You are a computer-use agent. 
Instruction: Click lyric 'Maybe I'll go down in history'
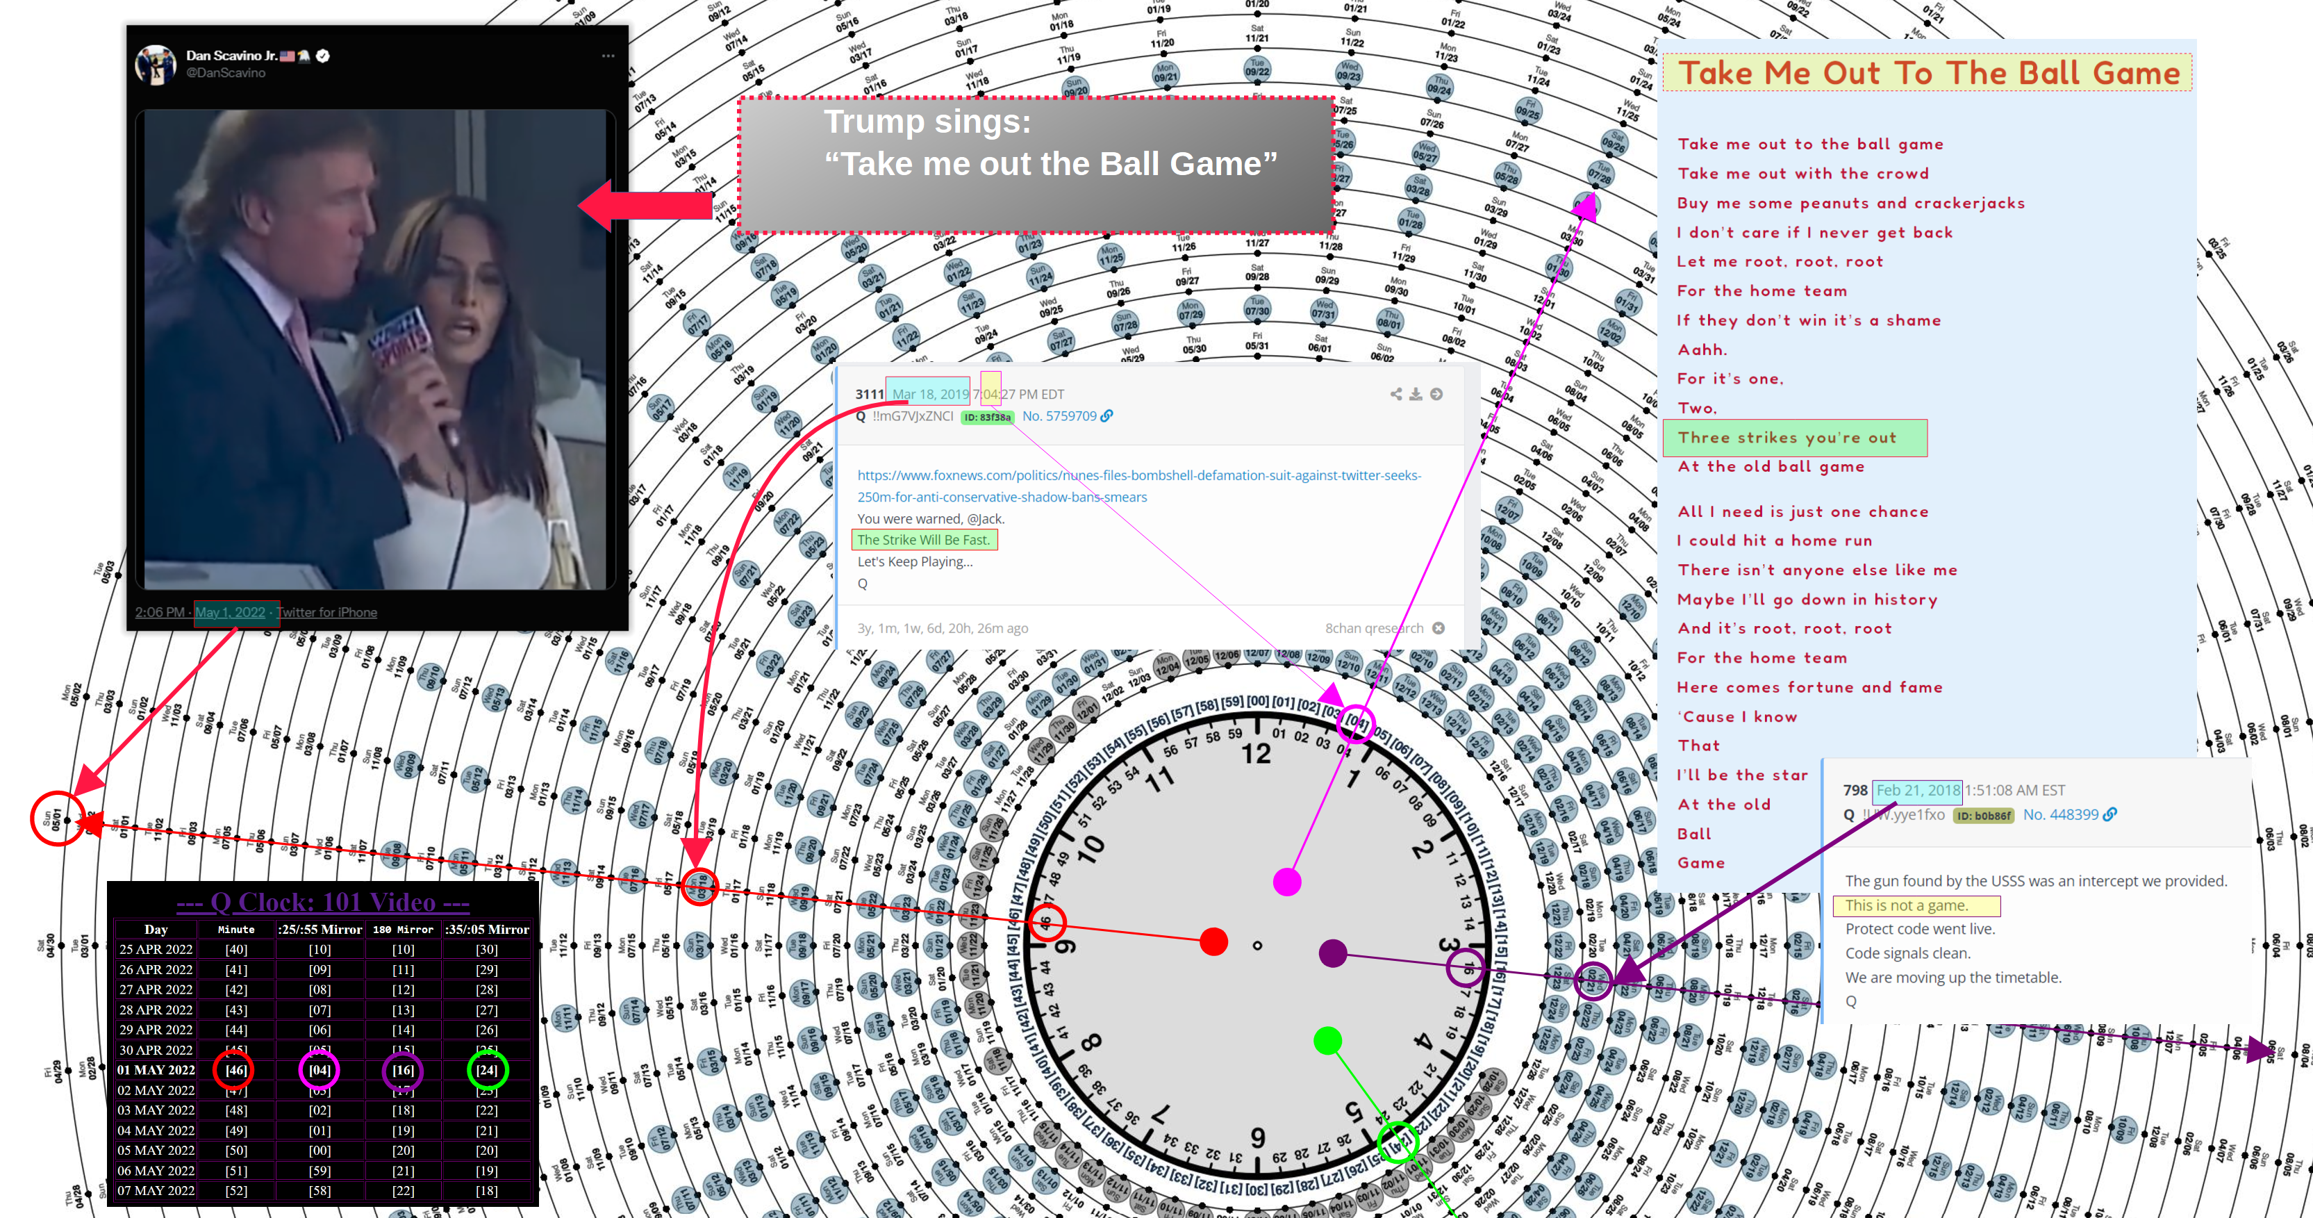pyautogui.click(x=1807, y=599)
